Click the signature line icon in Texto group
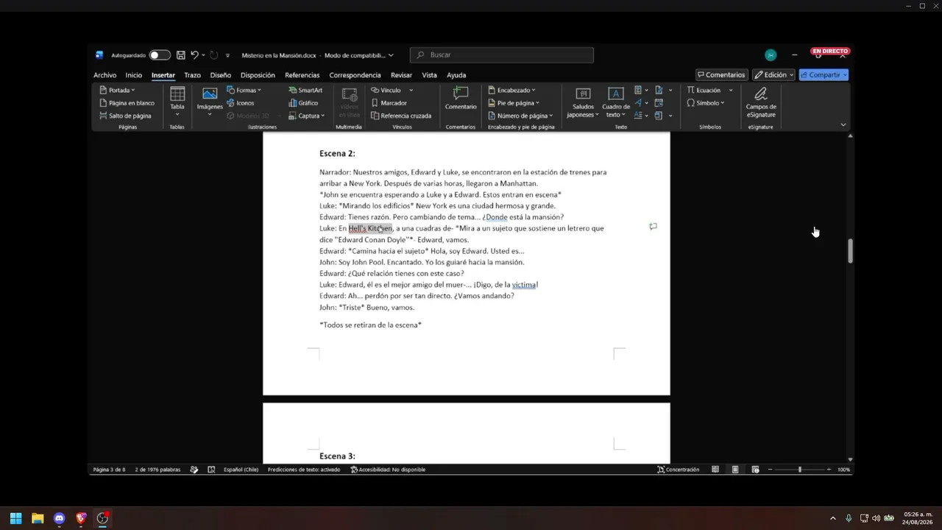Image resolution: width=942 pixels, height=530 pixels. click(659, 91)
